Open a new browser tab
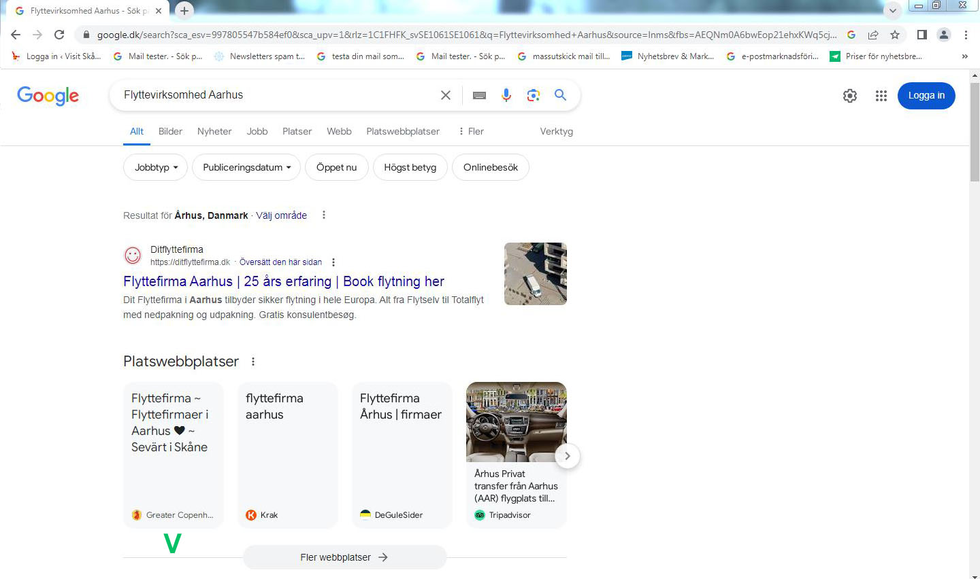The image size is (980, 579). (x=184, y=10)
